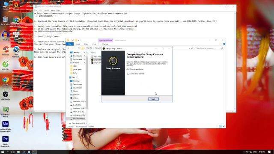Screen dimensions: 274x154
Task: Switch Explorer to large icons view
Action: (223, 127)
